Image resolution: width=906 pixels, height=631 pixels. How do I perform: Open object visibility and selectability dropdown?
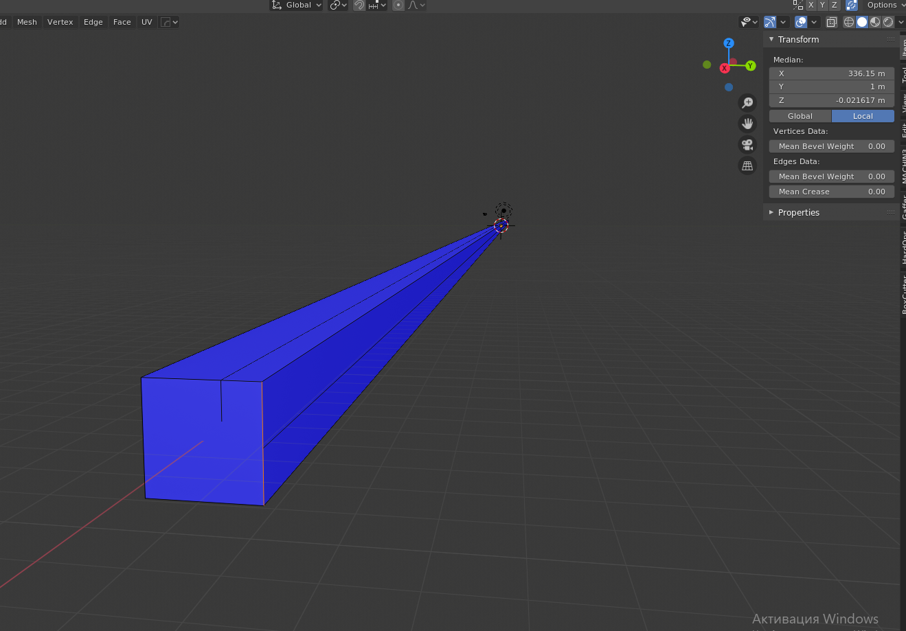[749, 22]
